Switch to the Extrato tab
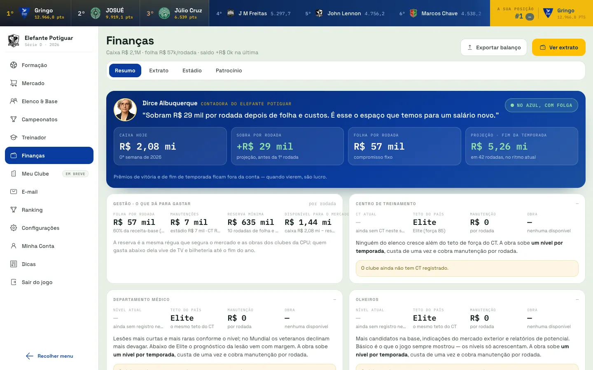The image size is (593, 370). [159, 71]
